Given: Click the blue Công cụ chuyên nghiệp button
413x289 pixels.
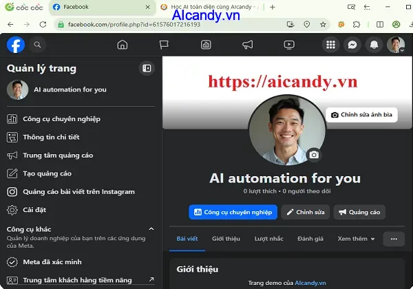Looking at the screenshot, I should (x=233, y=212).
